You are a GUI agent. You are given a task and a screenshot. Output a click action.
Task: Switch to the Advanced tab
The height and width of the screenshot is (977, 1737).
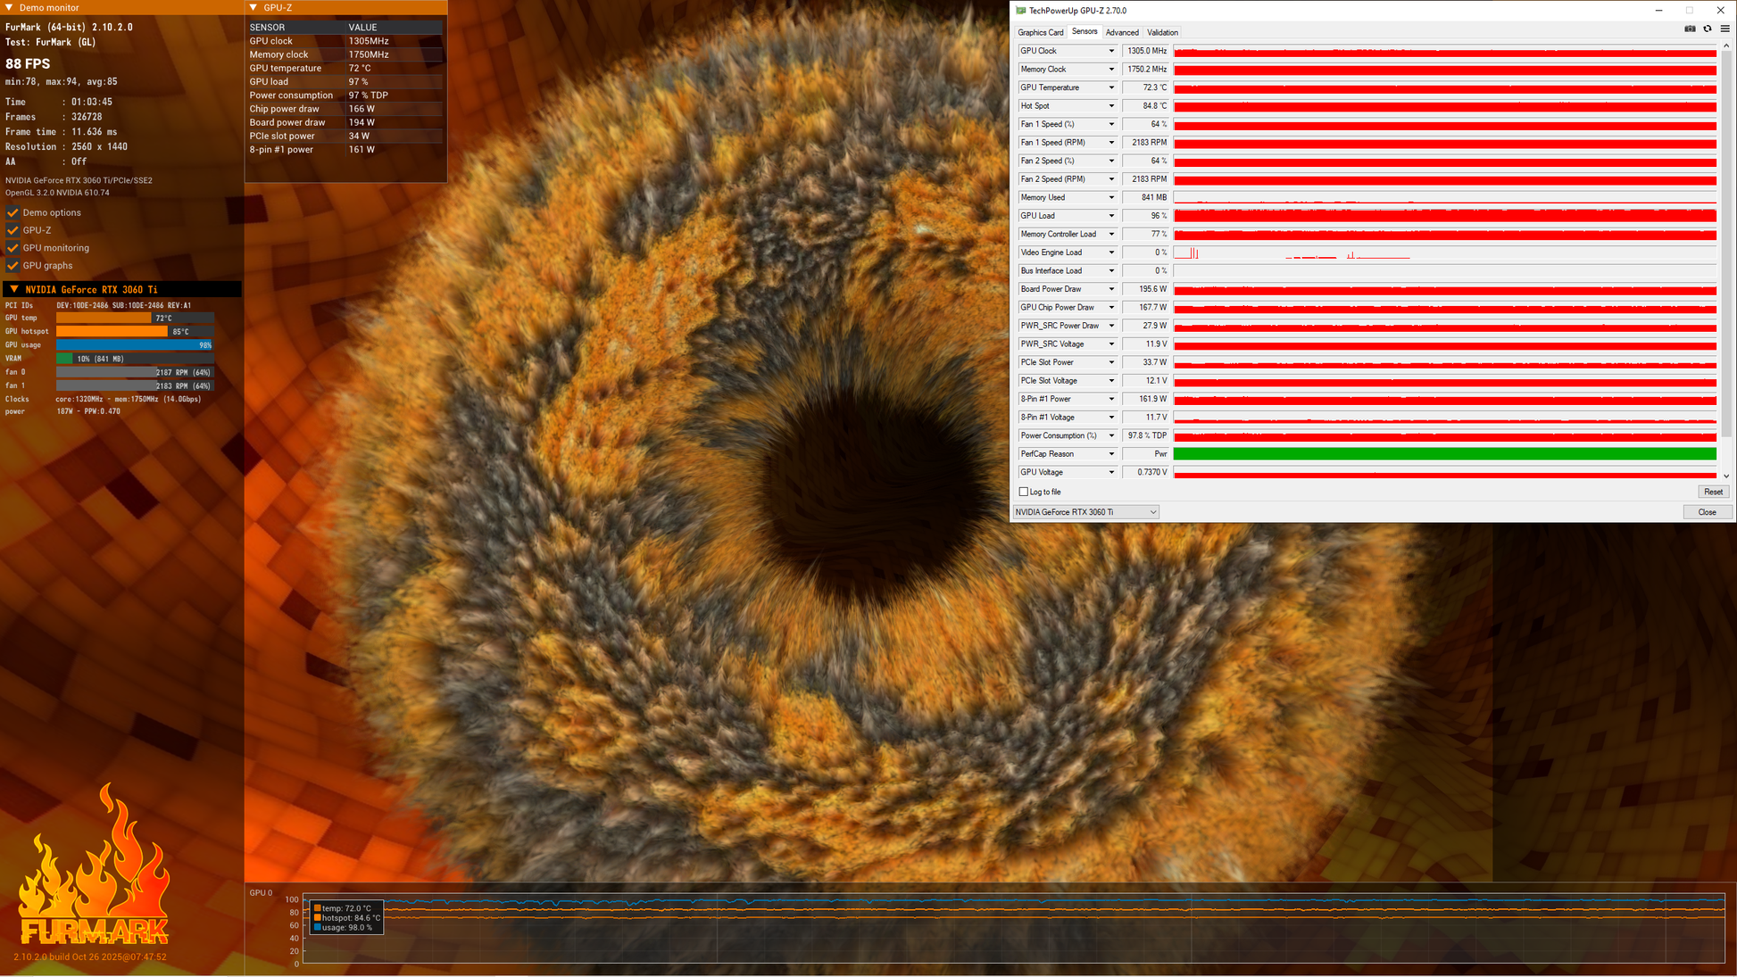[1122, 32]
